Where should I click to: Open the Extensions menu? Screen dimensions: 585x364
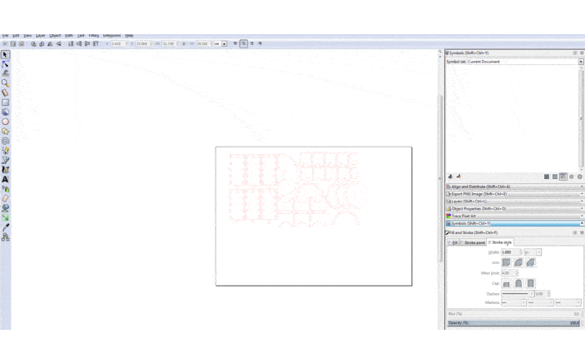[x=112, y=36]
